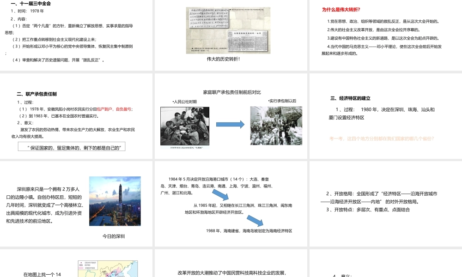Open the slide 为什么是伟大转折?
The height and width of the screenshot is (277, 462).
[386, 35]
